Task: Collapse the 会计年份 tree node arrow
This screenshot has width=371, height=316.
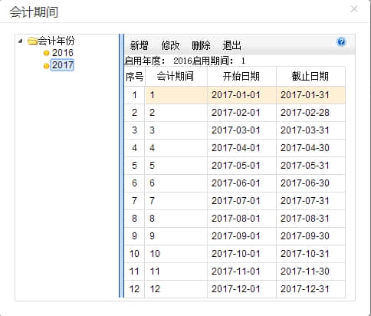Action: pyautogui.click(x=21, y=41)
